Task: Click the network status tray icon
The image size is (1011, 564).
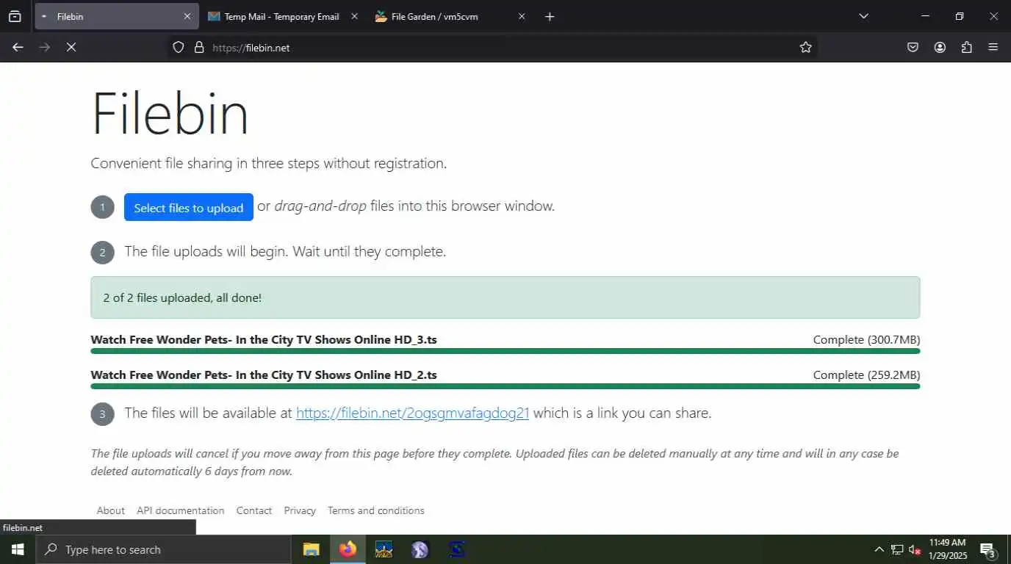Action: pyautogui.click(x=897, y=549)
